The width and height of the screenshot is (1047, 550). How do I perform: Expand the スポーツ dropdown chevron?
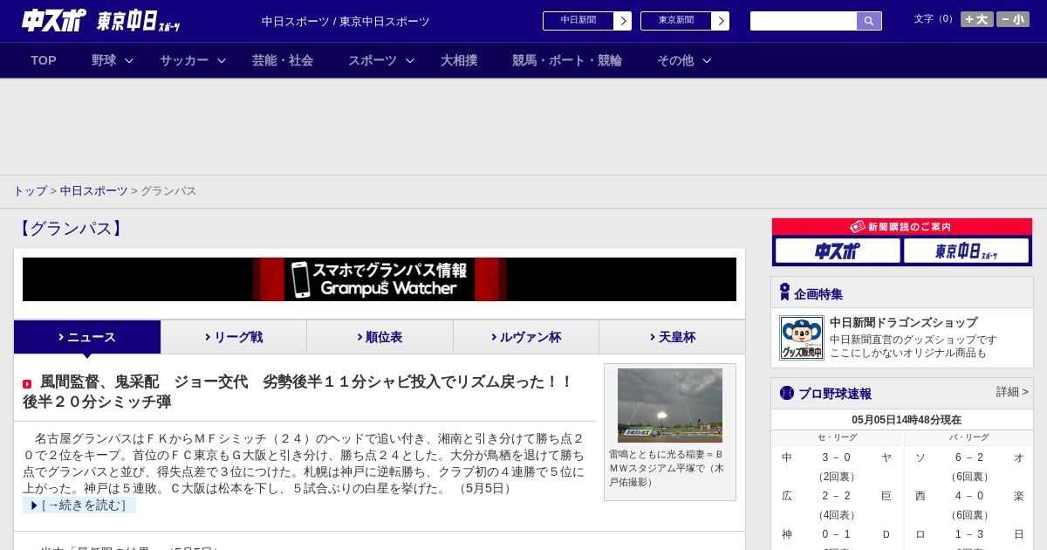pos(410,60)
